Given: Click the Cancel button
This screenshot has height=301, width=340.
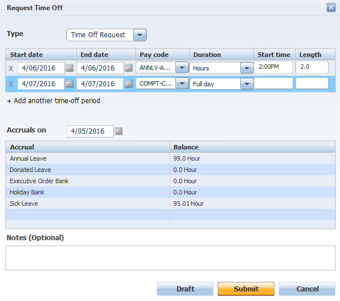Looking at the screenshot, I should pos(307,289).
